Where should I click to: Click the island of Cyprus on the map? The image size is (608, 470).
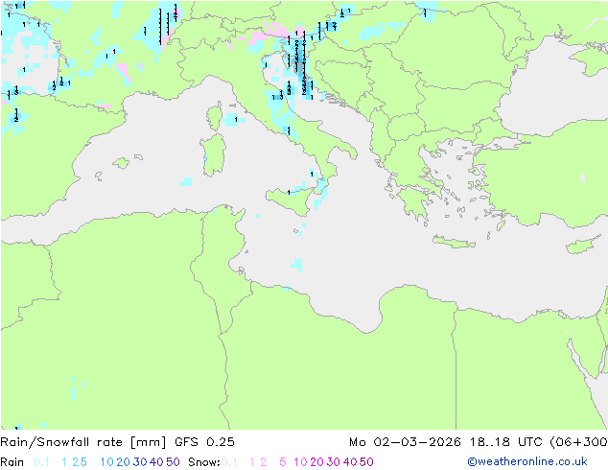click(x=585, y=245)
